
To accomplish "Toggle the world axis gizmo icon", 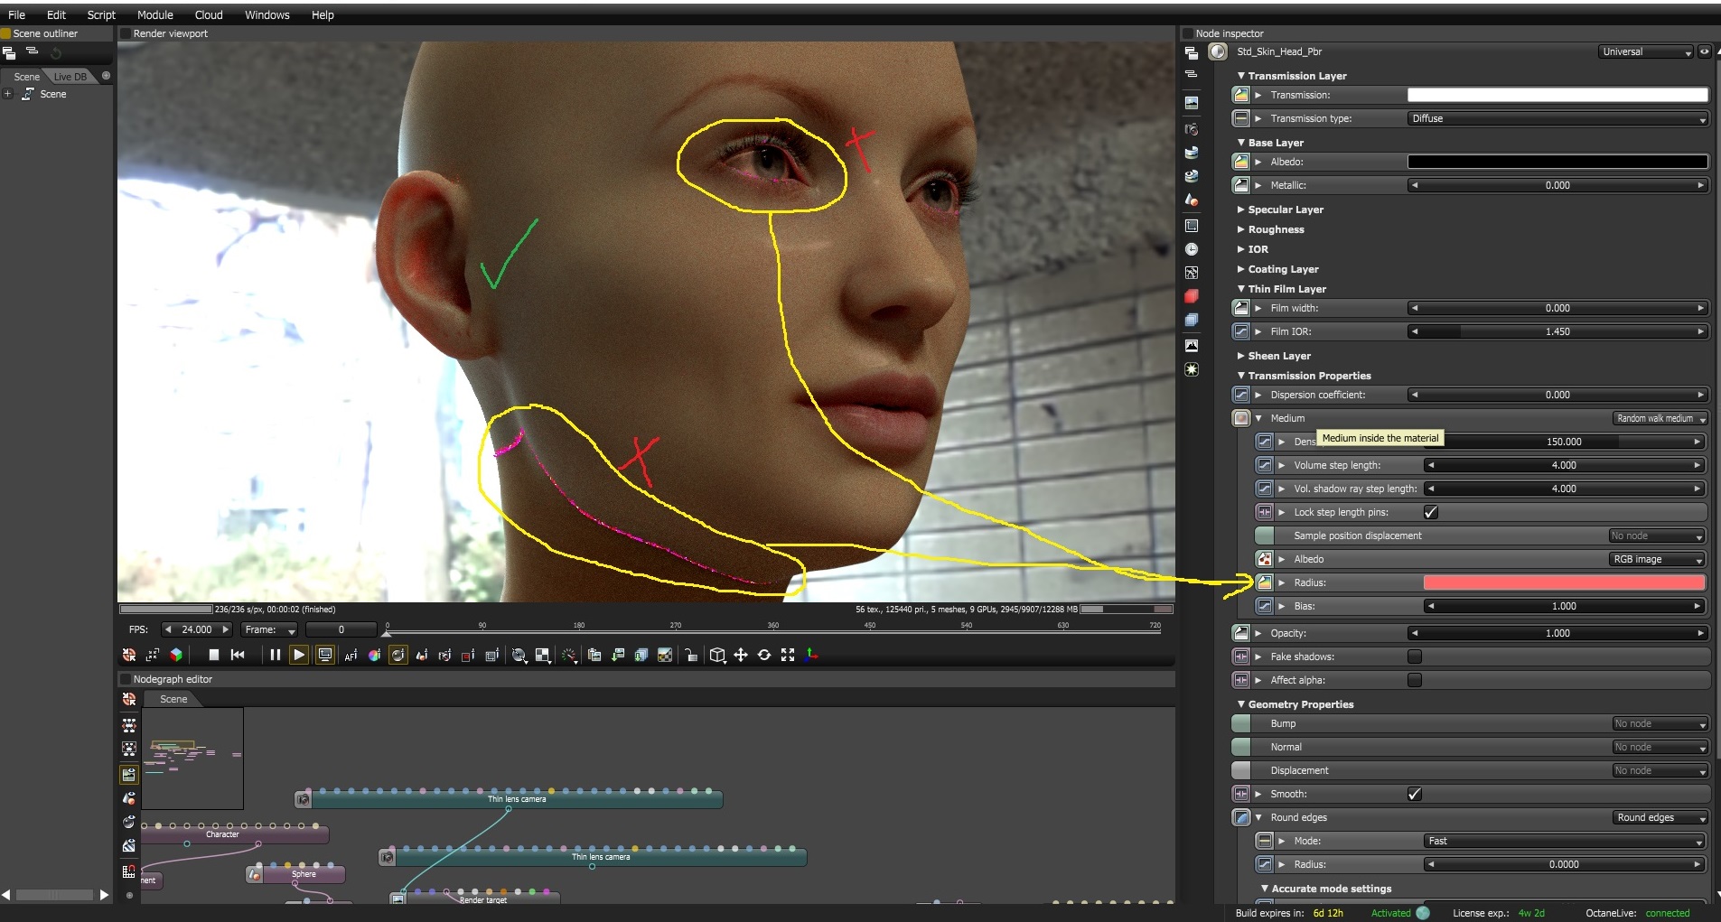I will point(811,655).
